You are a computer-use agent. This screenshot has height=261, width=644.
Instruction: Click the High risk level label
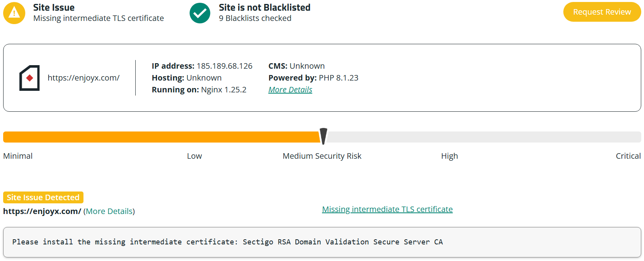tap(449, 156)
